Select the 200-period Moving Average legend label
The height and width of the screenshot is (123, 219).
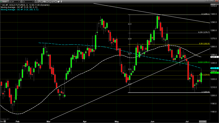(x=19, y=9)
